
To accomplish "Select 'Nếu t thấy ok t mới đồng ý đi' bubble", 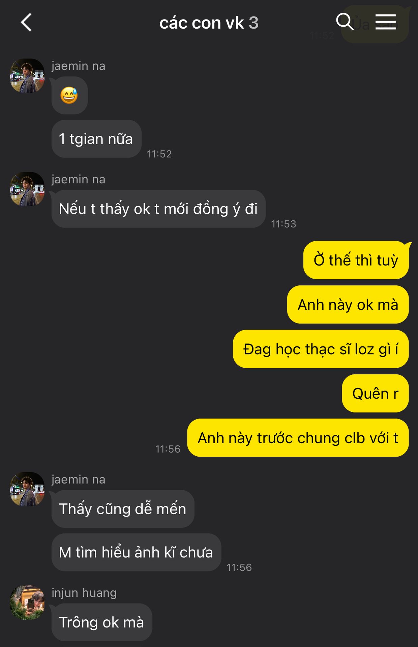I will pyautogui.click(x=158, y=209).
